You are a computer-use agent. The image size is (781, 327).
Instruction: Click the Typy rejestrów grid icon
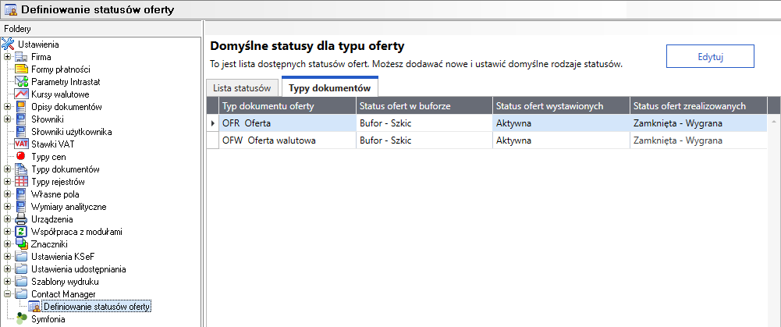tap(21, 182)
